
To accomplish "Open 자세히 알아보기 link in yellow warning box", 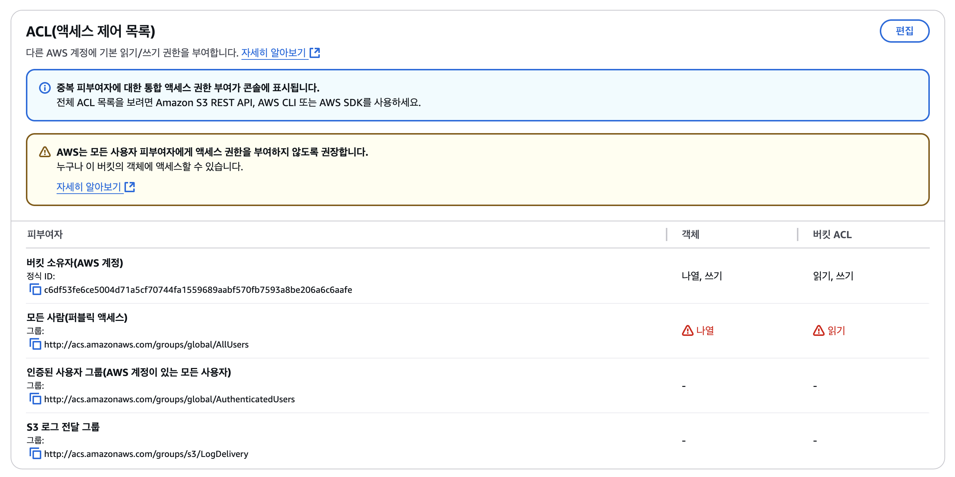I will point(89,187).
